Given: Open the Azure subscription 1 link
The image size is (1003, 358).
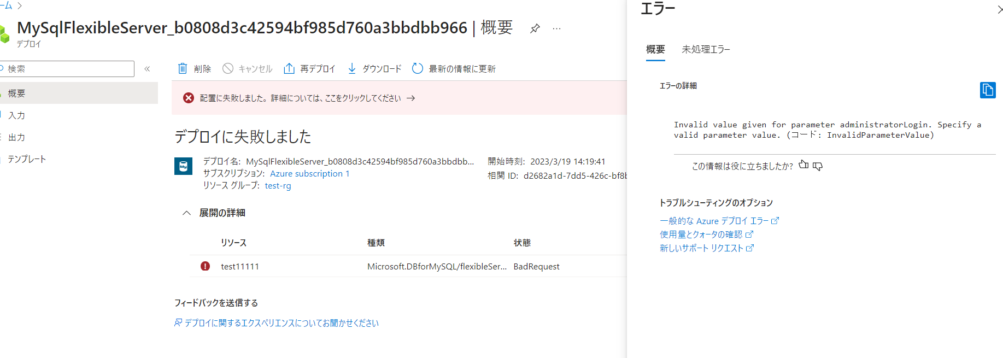Looking at the screenshot, I should coord(309,173).
